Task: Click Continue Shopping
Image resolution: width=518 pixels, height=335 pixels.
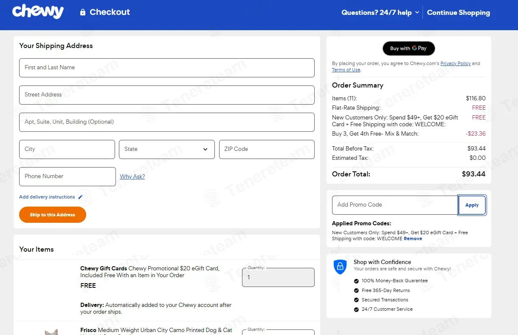Action: click(x=458, y=12)
